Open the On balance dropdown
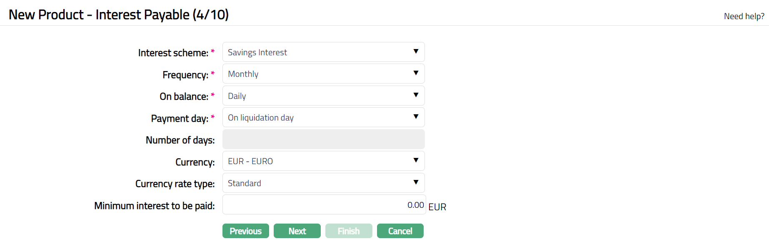The height and width of the screenshot is (251, 769). click(x=323, y=96)
